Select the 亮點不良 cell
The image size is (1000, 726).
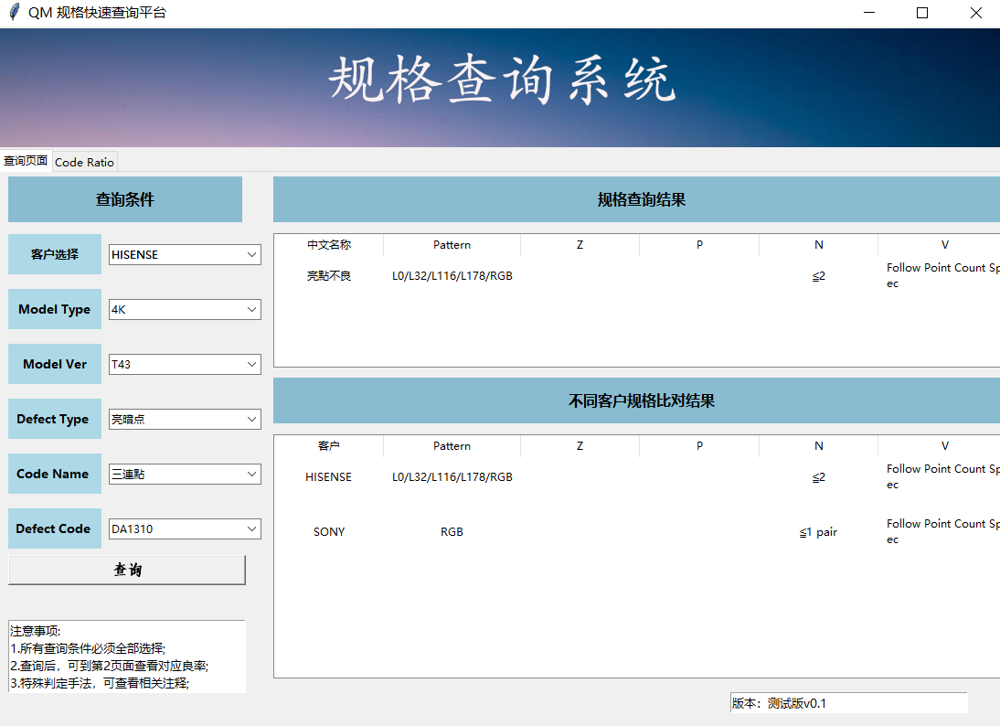329,276
